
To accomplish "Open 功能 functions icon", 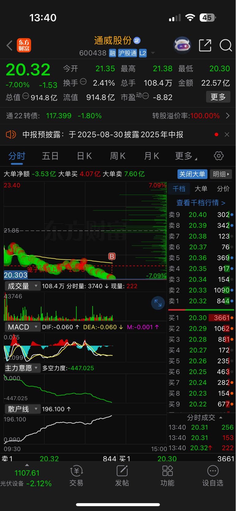I will pyautogui.click(x=167, y=476).
